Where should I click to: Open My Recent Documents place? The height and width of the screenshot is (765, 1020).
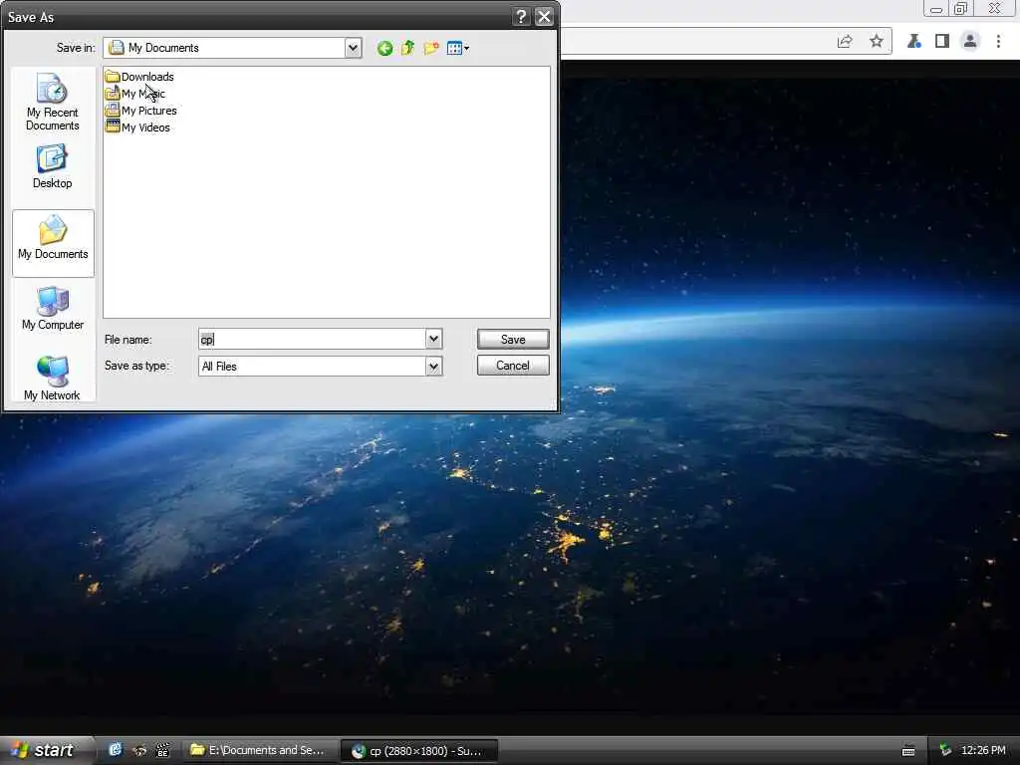pos(52,103)
